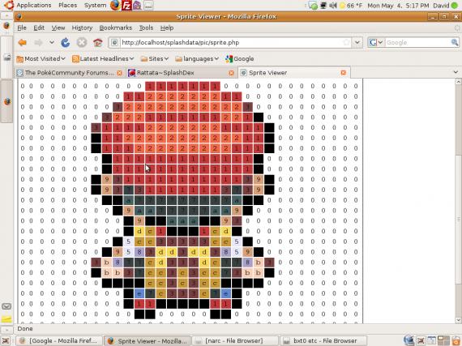Image resolution: width=462 pixels, height=346 pixels.
Task: Open the File menu
Action: pyautogui.click(x=22, y=28)
